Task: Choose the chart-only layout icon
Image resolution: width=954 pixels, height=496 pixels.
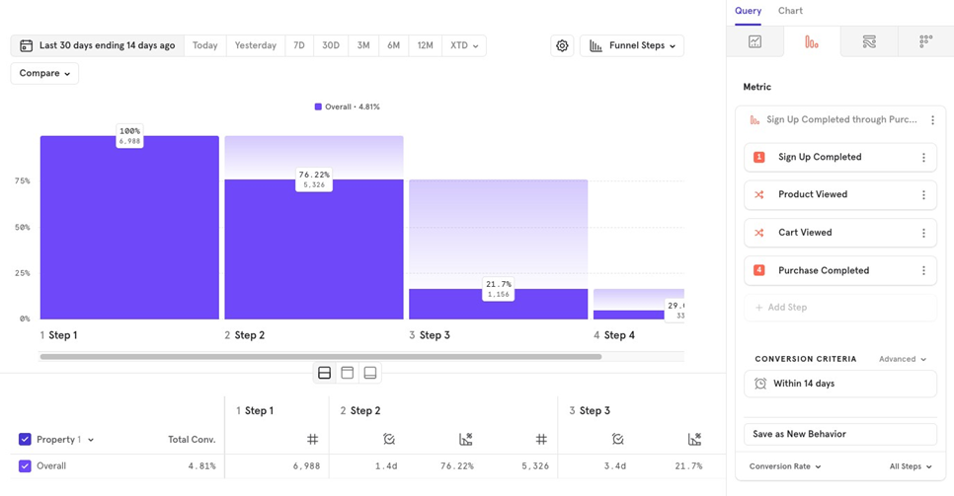Action: click(347, 373)
